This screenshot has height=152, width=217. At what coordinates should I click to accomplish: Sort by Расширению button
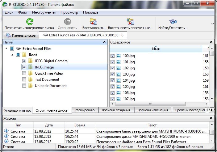tap(85, 110)
